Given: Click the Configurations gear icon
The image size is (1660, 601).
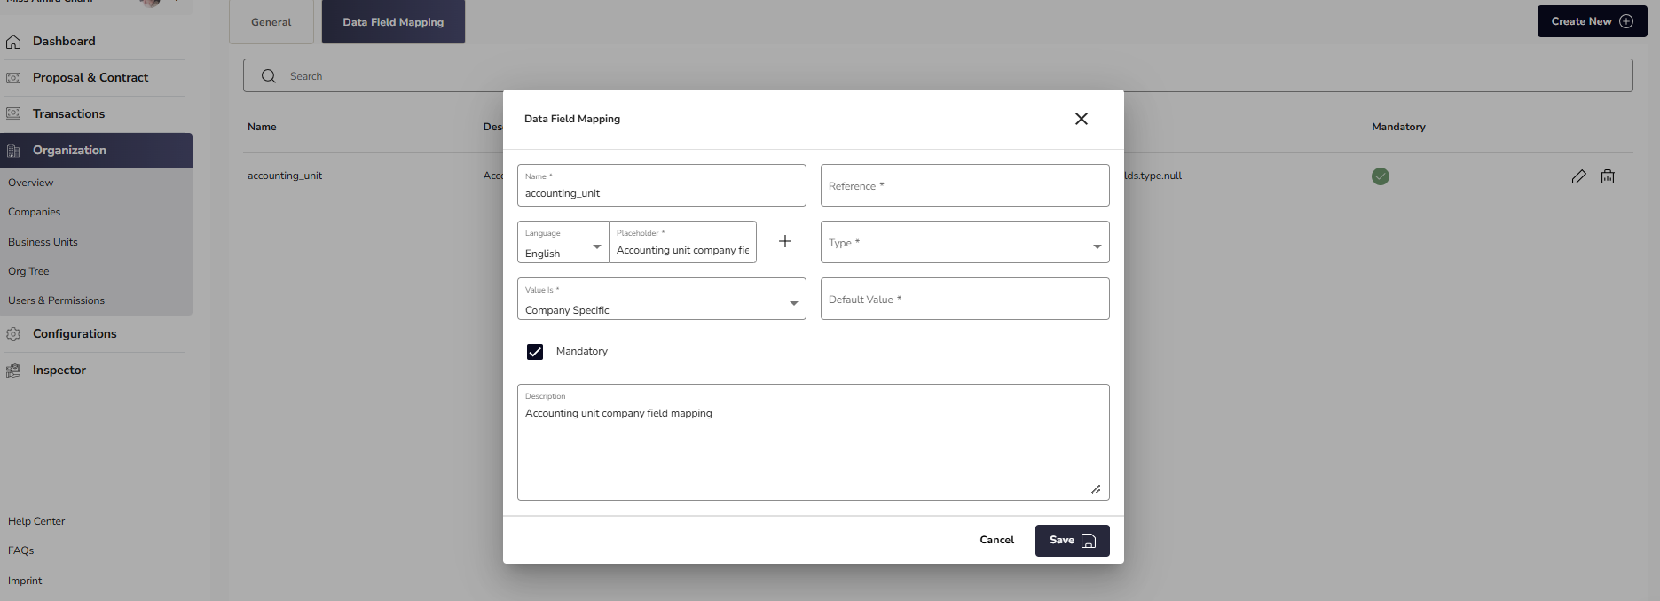Looking at the screenshot, I should [13, 334].
